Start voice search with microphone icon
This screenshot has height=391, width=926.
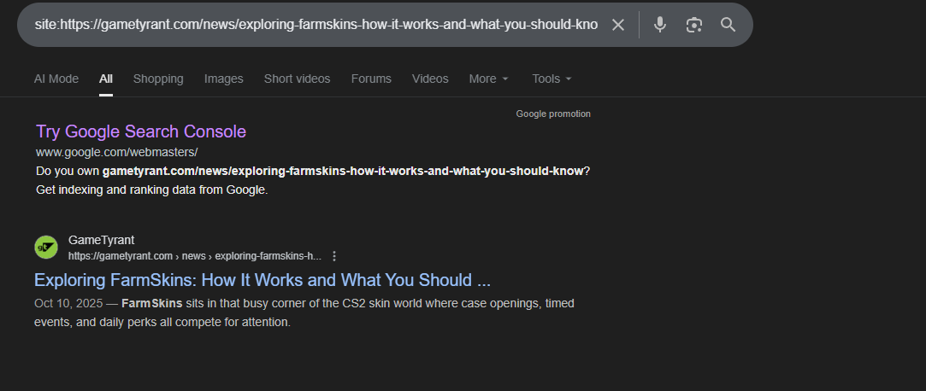pyautogui.click(x=660, y=25)
